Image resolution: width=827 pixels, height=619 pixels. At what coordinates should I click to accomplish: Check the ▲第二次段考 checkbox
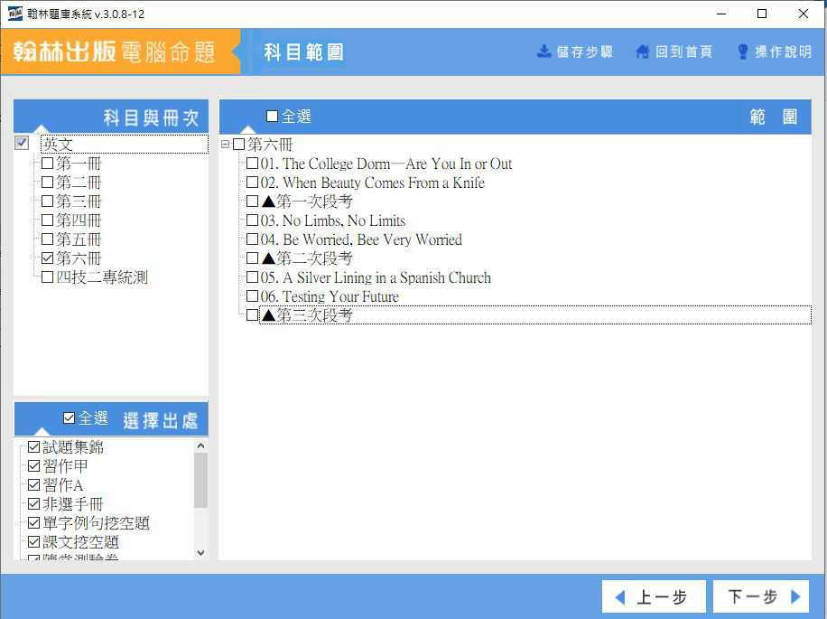coord(252,258)
